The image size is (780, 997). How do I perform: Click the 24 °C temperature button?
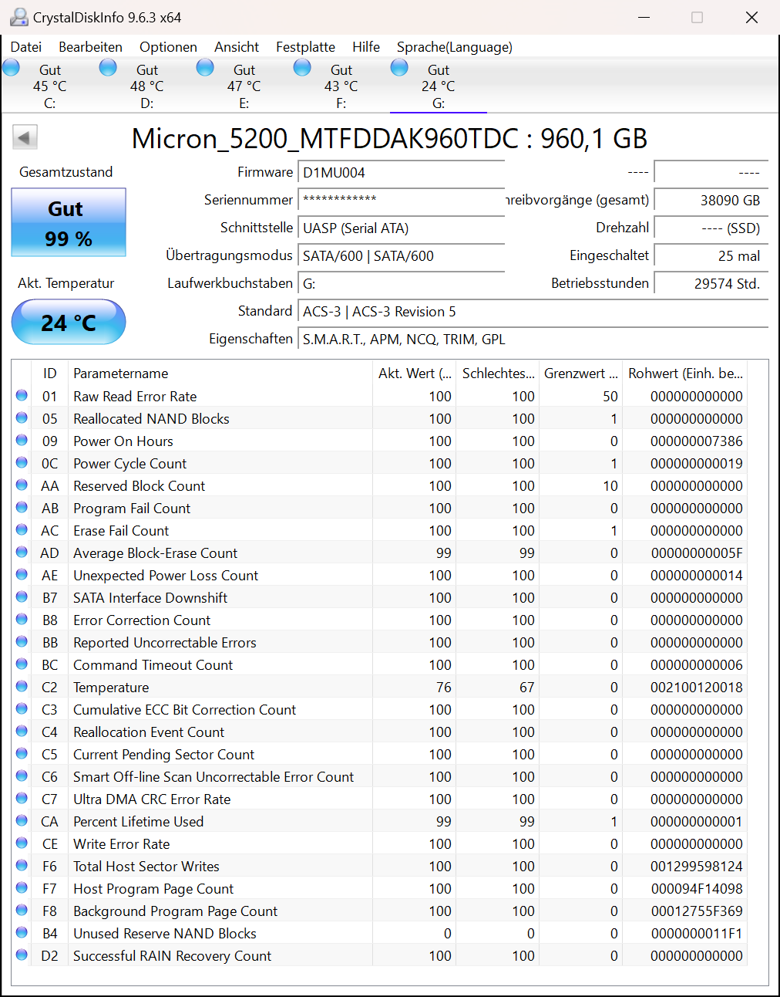coord(69,322)
